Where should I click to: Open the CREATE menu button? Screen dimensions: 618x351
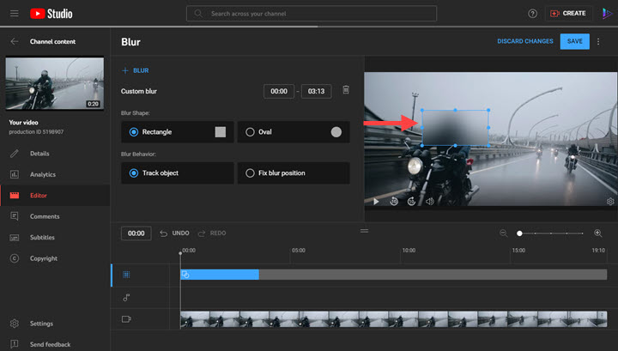tap(568, 14)
